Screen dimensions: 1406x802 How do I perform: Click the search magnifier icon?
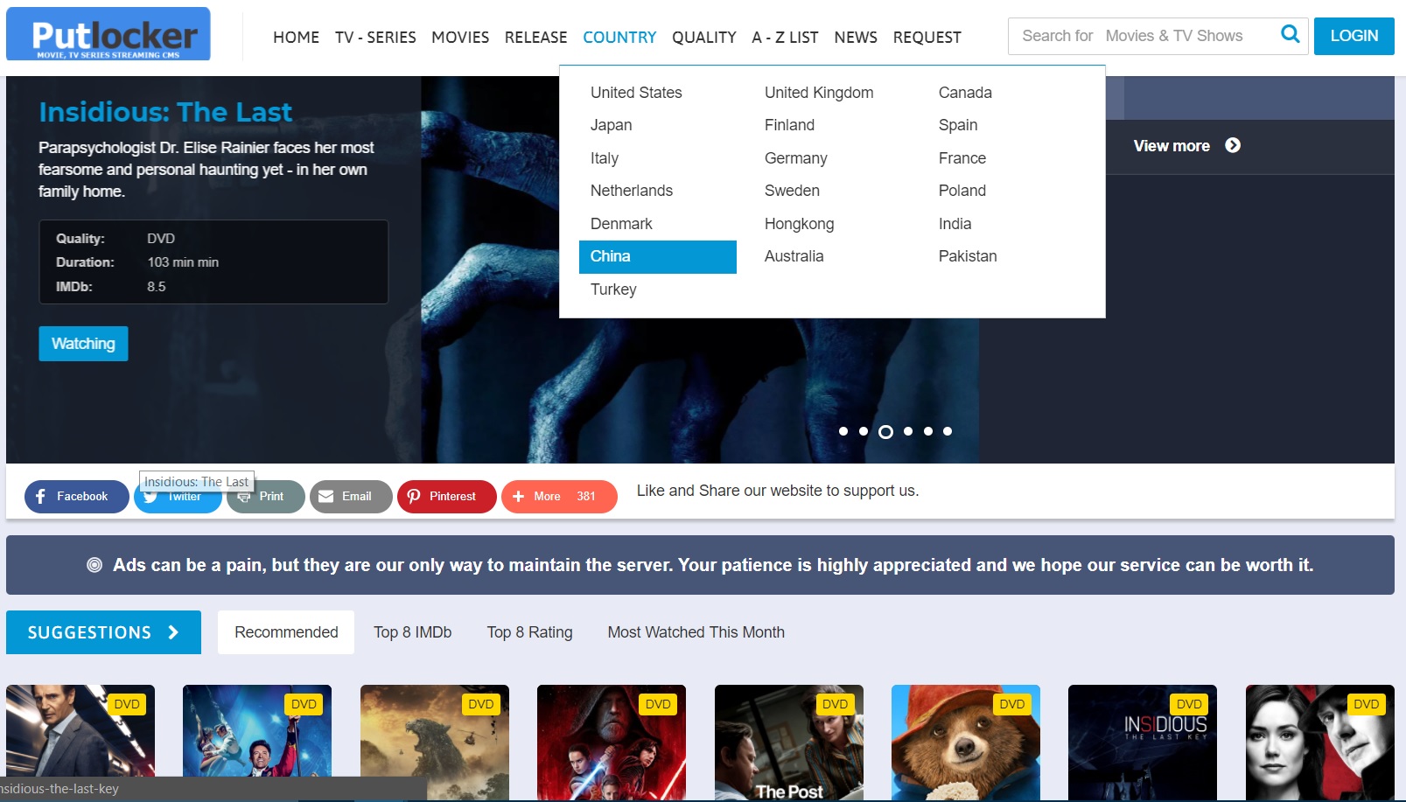click(x=1290, y=35)
